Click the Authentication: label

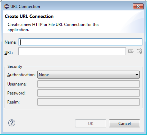[21, 75]
